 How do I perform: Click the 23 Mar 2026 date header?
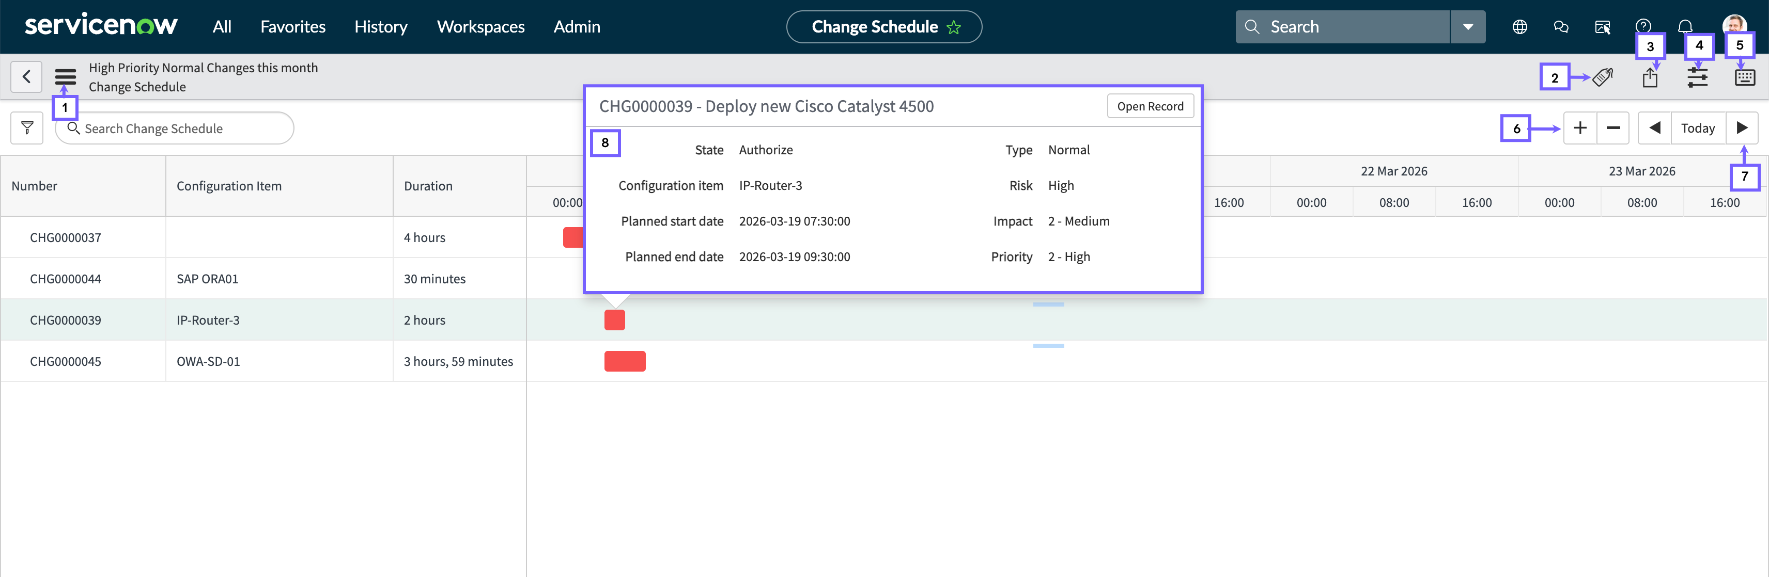[1642, 171]
